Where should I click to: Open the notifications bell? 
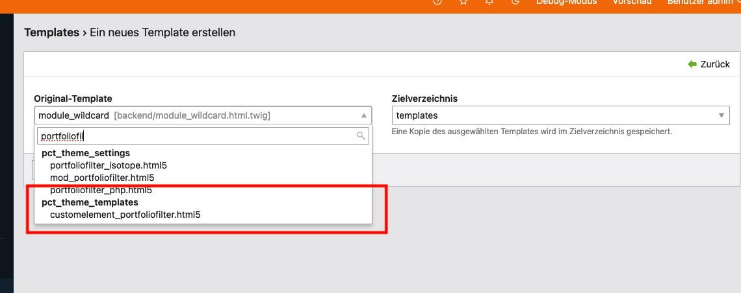point(489,2)
